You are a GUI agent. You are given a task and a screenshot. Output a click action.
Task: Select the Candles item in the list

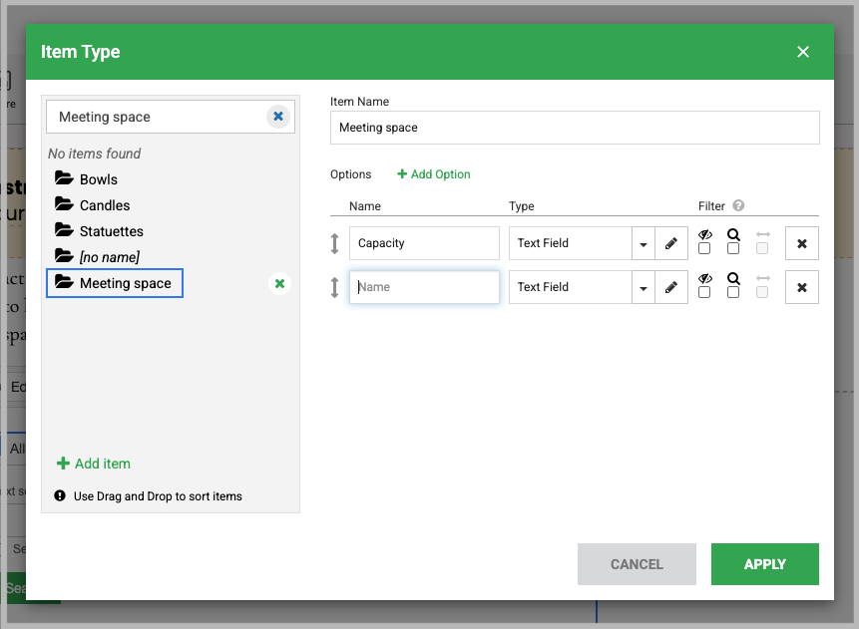[x=105, y=205]
